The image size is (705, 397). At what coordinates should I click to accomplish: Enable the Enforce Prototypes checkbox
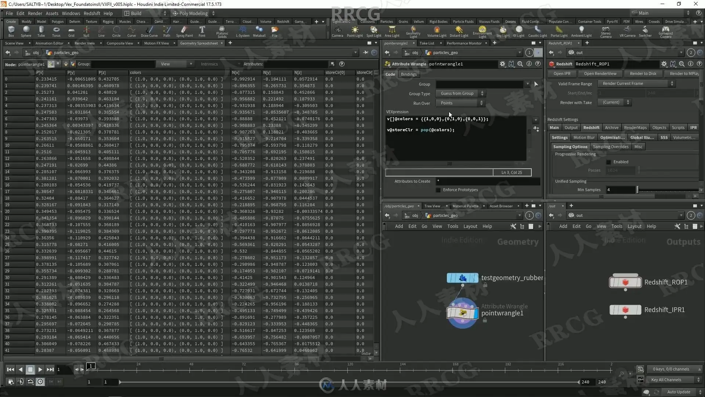coord(438,190)
